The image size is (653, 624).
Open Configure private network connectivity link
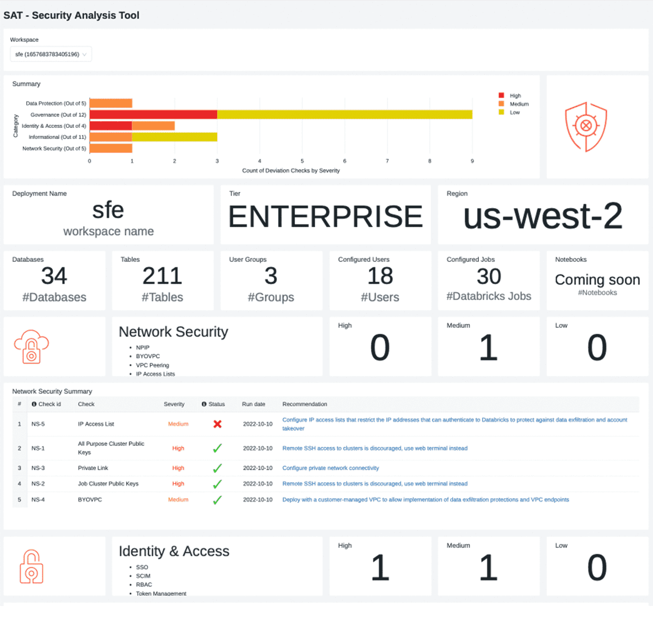pyautogui.click(x=330, y=468)
